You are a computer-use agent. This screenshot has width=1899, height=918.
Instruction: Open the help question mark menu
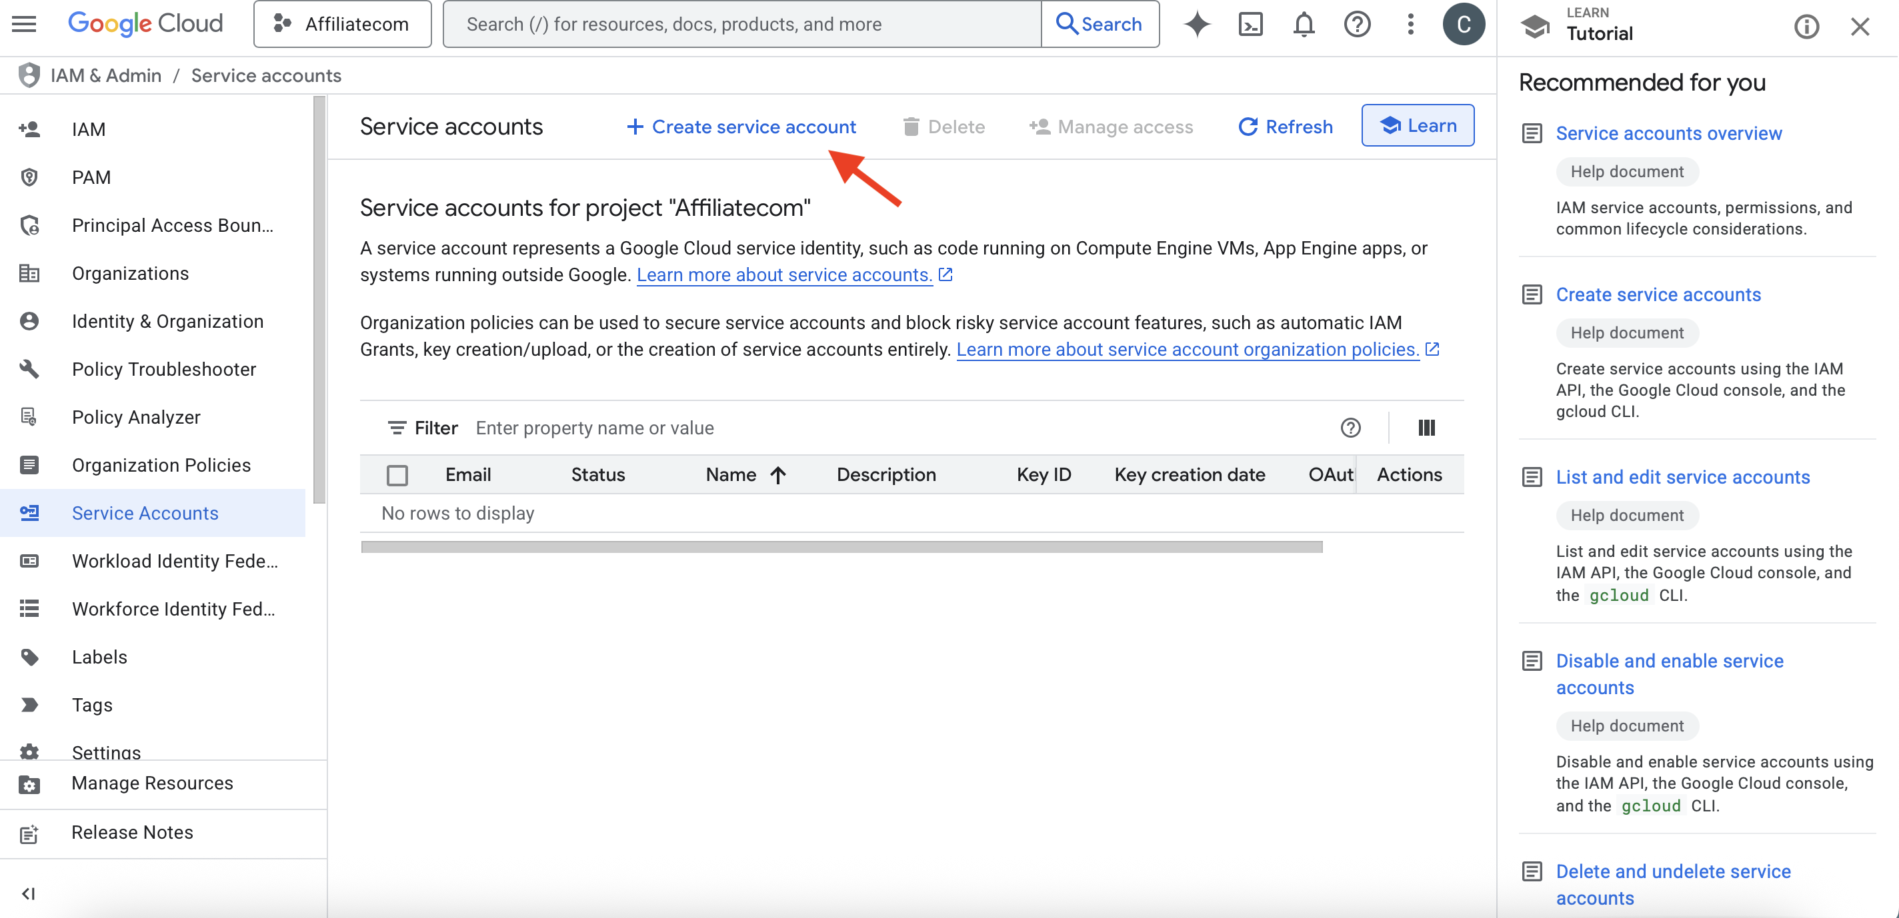point(1357,24)
